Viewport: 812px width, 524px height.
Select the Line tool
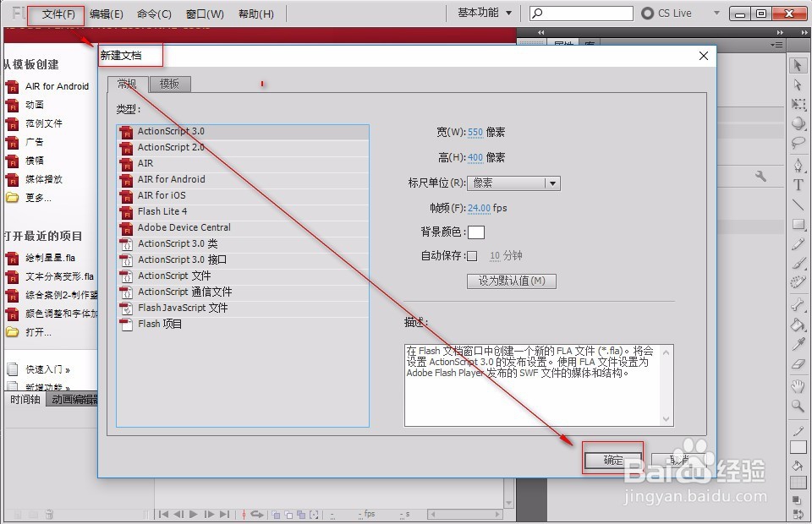798,205
